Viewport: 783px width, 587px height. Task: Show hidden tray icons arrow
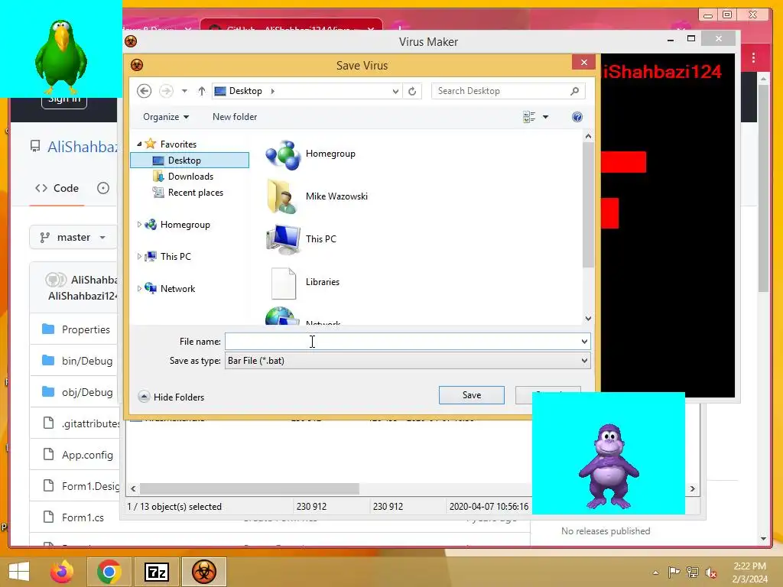655,572
